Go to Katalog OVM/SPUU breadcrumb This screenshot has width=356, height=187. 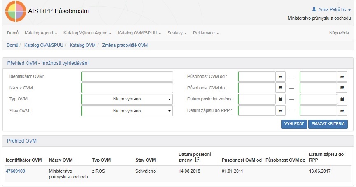tap(44, 45)
